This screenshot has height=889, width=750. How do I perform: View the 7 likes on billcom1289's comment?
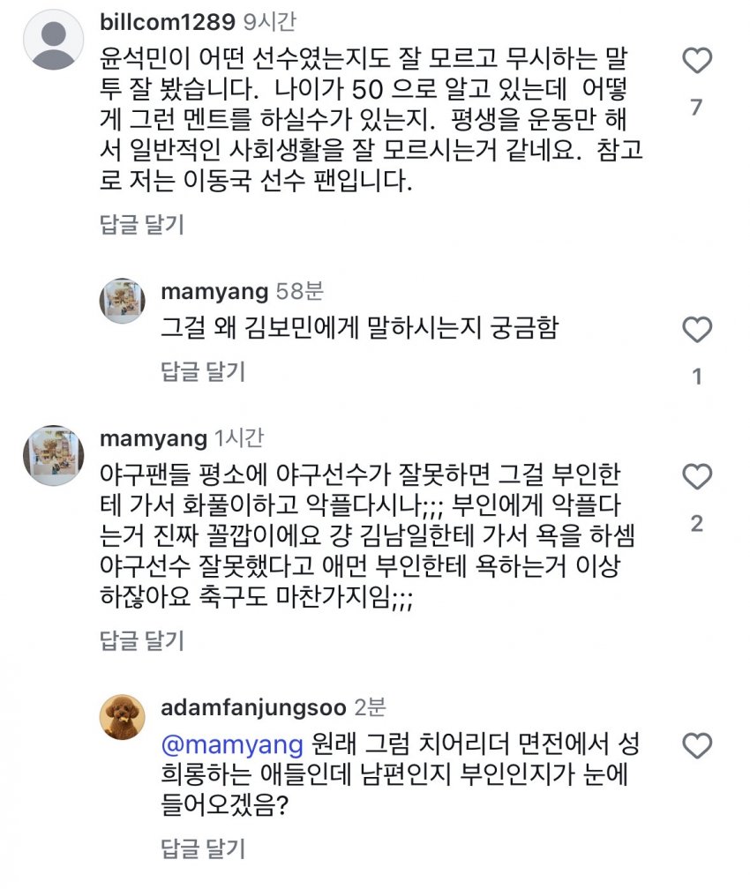tap(696, 108)
